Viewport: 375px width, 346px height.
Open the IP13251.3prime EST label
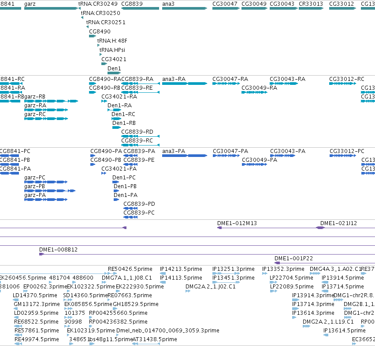(x=234, y=269)
